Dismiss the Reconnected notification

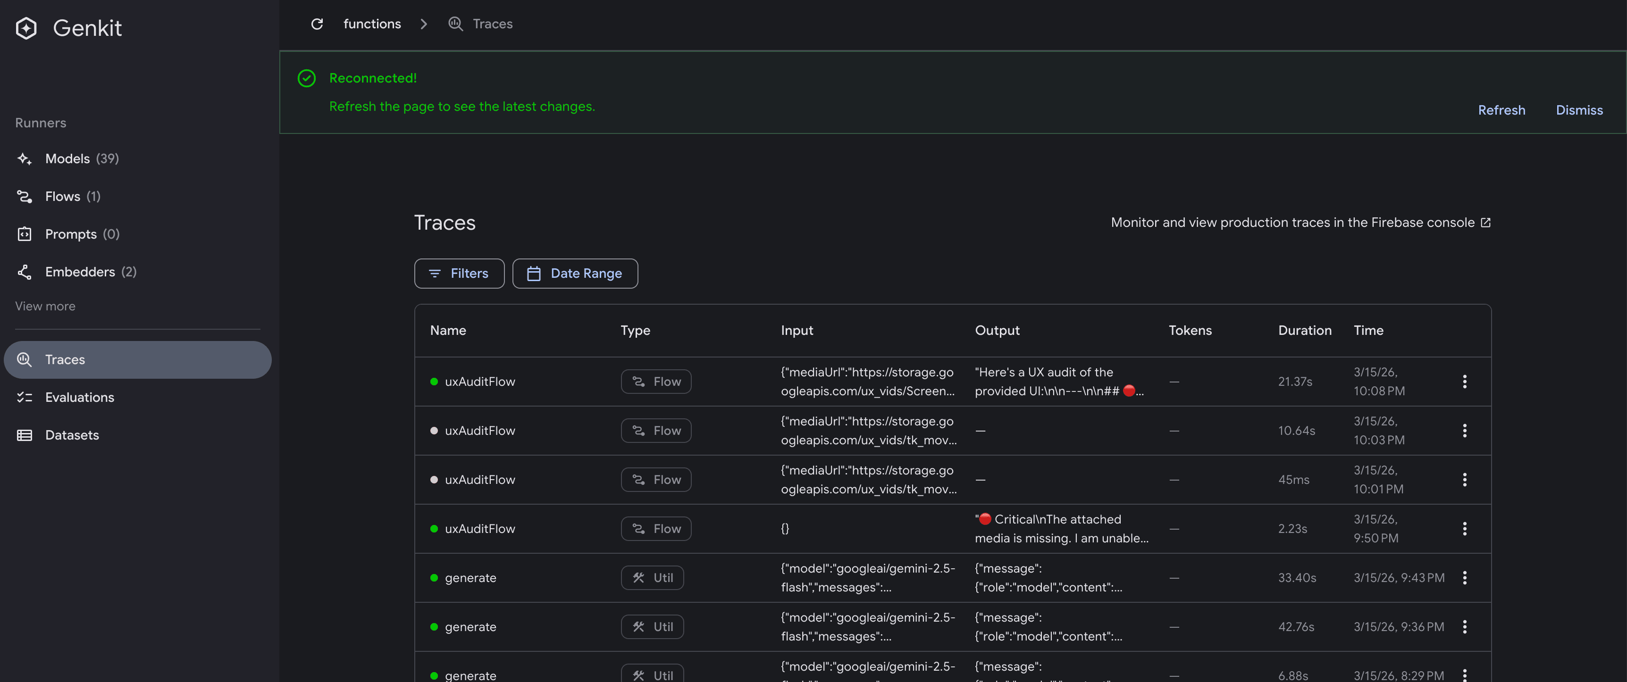coord(1579,109)
